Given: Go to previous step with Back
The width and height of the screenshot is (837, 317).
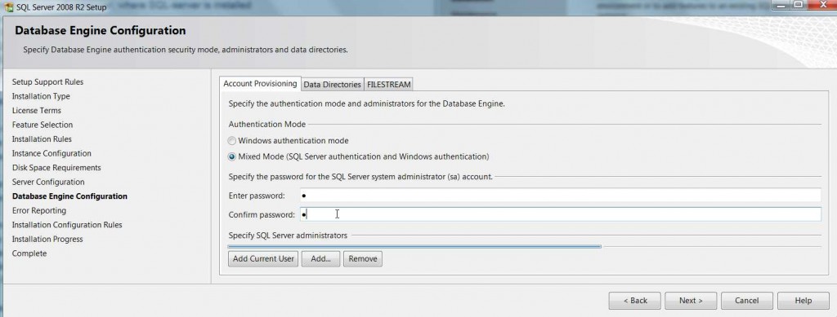Looking at the screenshot, I should coord(634,301).
